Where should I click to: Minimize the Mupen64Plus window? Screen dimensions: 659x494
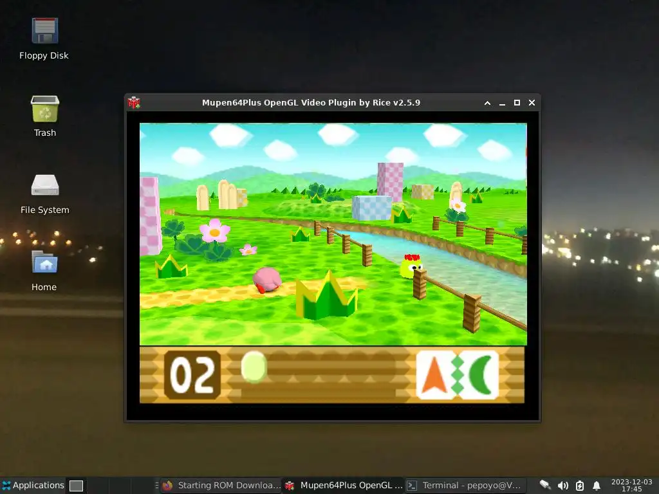[502, 103]
